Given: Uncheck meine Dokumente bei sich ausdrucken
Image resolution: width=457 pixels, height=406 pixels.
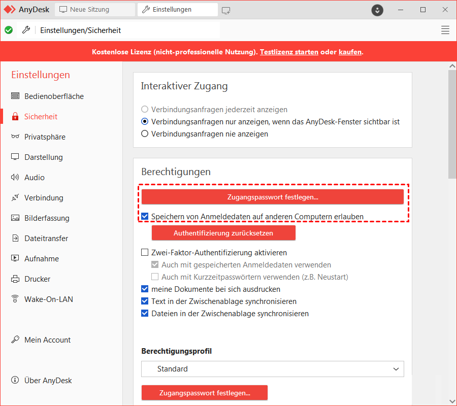Looking at the screenshot, I should [145, 289].
